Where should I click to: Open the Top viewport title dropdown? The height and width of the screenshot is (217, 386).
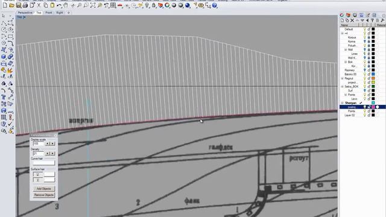click(24, 17)
